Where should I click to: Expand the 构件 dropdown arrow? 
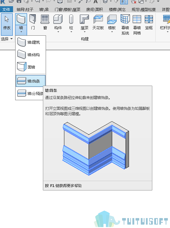(x=58, y=32)
